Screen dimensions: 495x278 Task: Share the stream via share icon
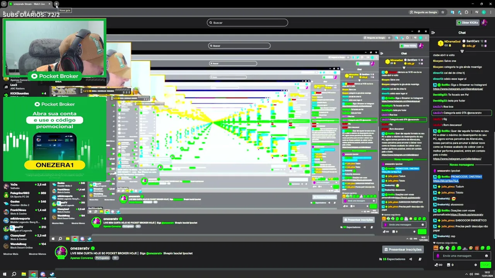pyautogui.click(x=411, y=259)
